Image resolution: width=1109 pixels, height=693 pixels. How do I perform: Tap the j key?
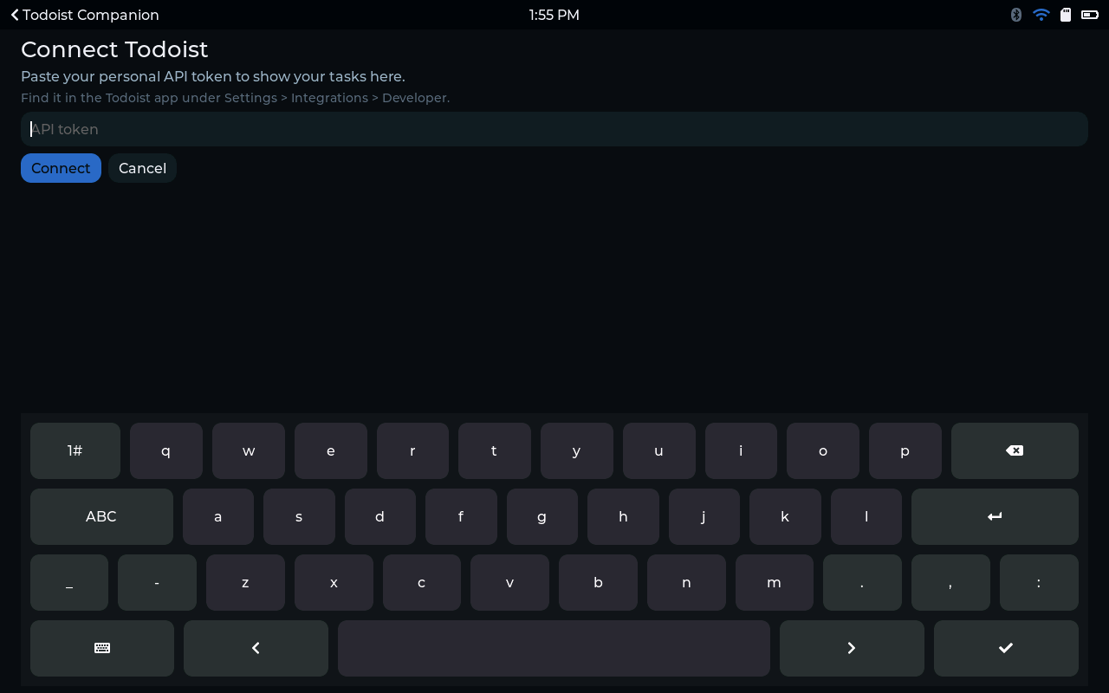(x=704, y=516)
